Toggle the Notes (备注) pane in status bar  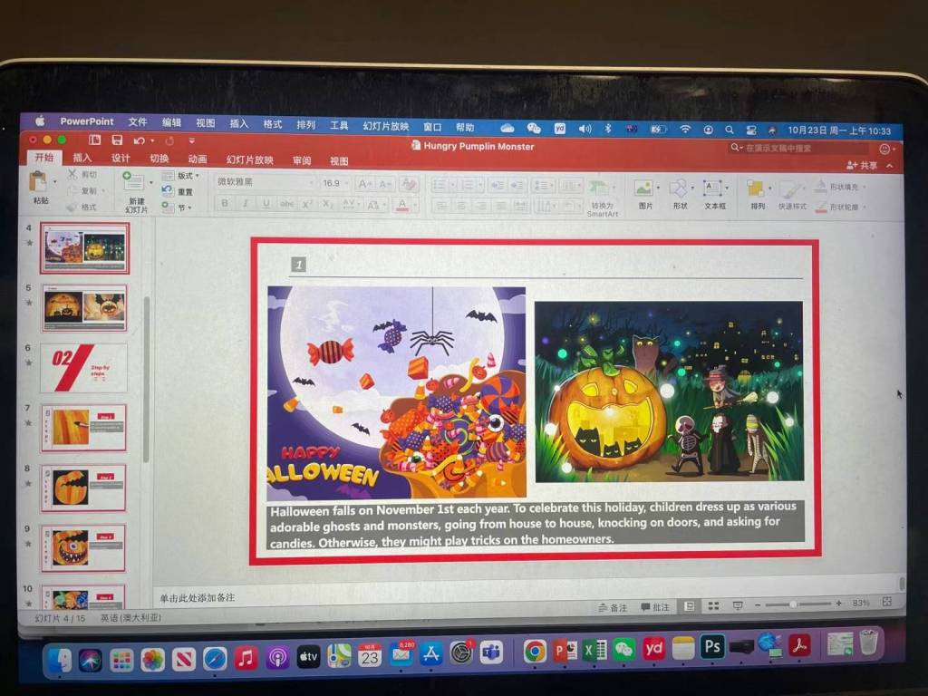pos(613,606)
